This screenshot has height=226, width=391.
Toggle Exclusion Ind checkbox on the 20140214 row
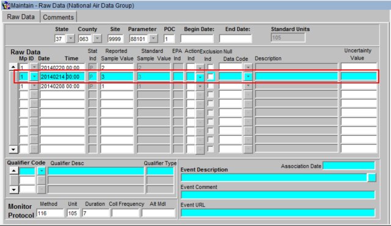pos(211,76)
